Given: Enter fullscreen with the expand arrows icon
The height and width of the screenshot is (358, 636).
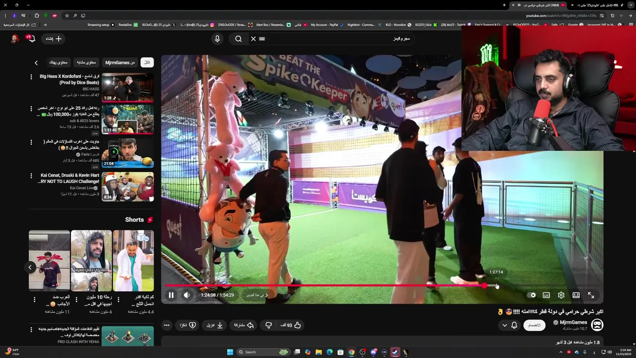Looking at the screenshot, I should click(591, 295).
